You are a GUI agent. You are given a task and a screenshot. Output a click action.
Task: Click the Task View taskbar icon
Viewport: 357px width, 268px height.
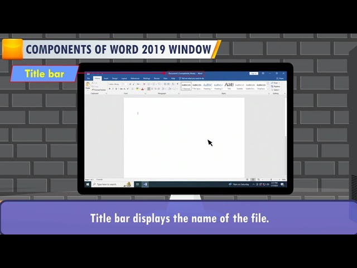pyautogui.click(x=138, y=184)
